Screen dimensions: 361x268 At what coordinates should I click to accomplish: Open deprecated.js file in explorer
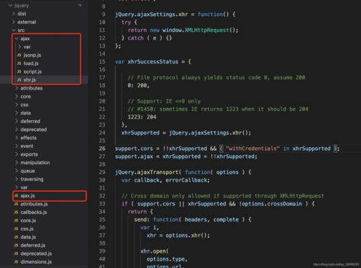(36, 254)
